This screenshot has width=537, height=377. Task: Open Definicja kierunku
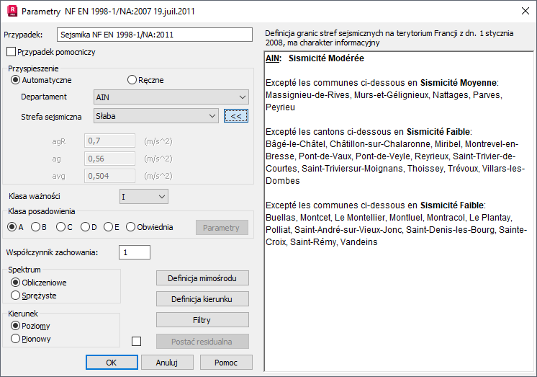pyautogui.click(x=202, y=299)
